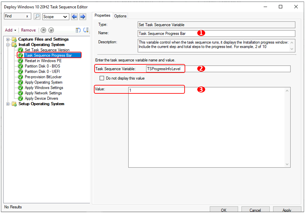
Task: Select Pre-provision BitLocker step
Action: (43, 77)
